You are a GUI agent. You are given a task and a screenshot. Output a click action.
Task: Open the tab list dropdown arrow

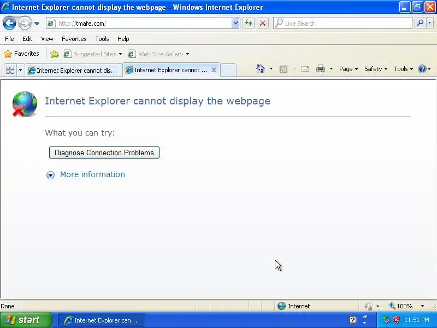pos(20,70)
